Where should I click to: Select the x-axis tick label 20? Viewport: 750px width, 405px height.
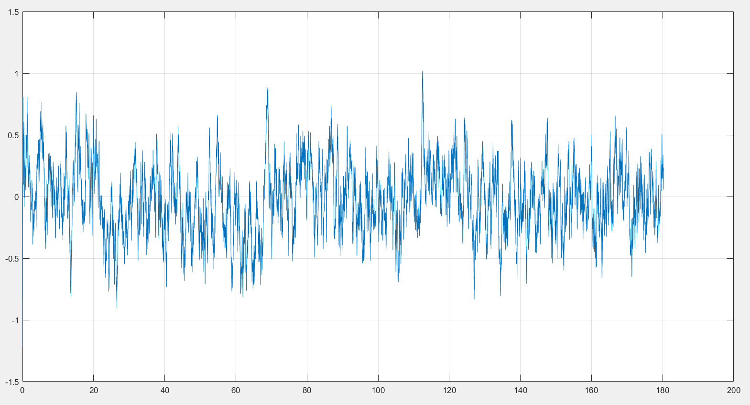tap(94, 390)
